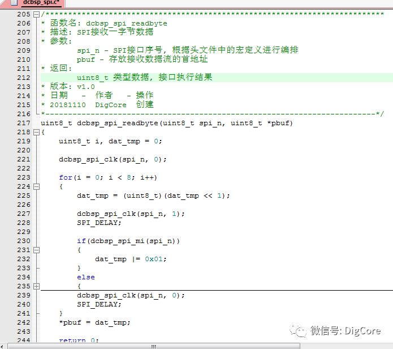The image size is (393, 349).
Task: Click line number 239 in the margin
Action: (23, 295)
